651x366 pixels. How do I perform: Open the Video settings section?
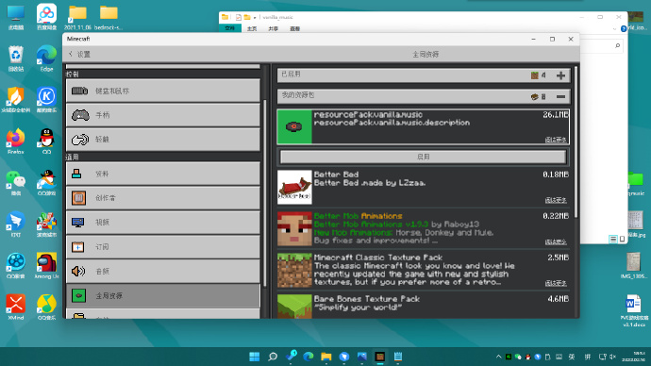click(163, 222)
